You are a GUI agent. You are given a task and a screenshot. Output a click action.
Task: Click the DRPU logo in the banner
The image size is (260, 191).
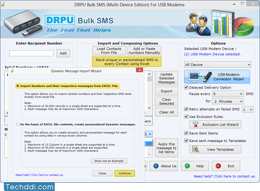[60, 20]
